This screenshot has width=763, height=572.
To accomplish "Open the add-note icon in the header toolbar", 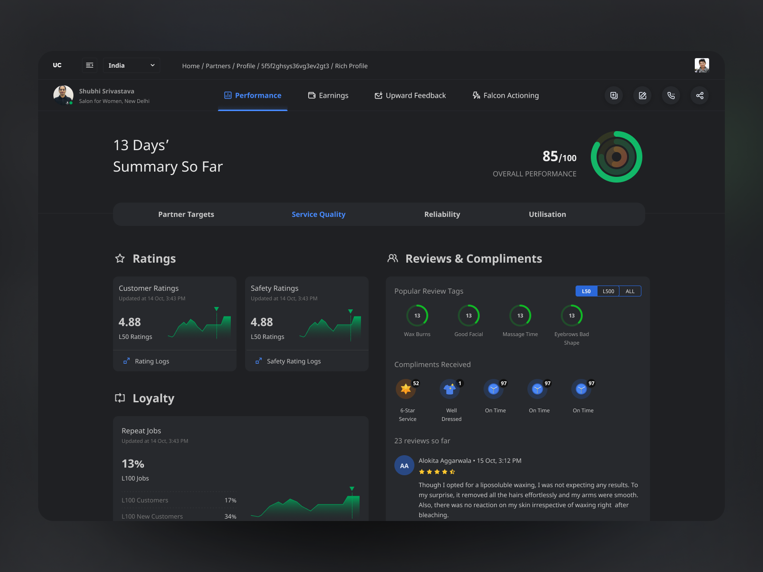I will coord(614,95).
